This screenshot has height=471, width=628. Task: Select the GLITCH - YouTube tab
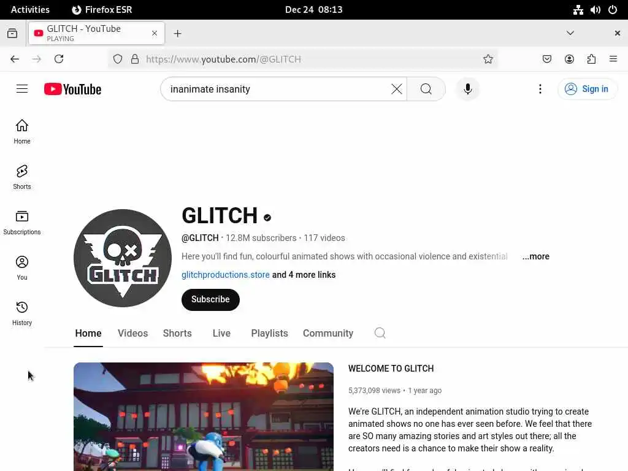click(96, 33)
